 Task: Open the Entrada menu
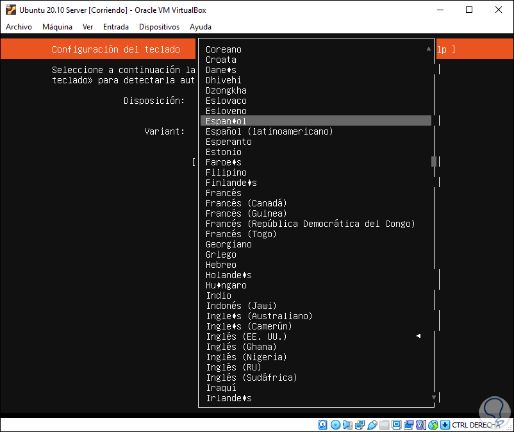pyautogui.click(x=116, y=27)
